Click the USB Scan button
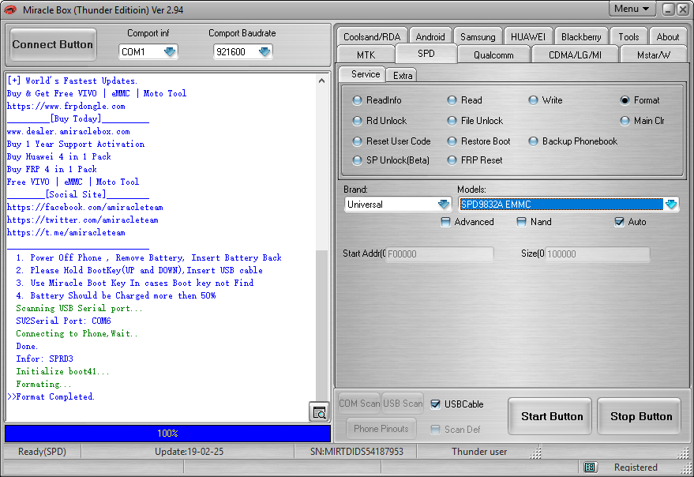This screenshot has width=694, height=477. point(403,404)
